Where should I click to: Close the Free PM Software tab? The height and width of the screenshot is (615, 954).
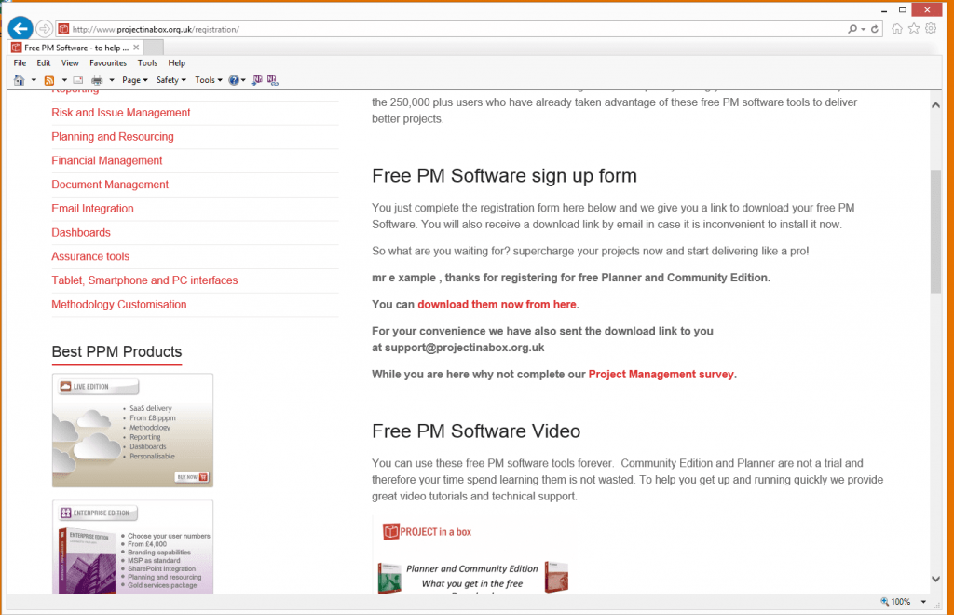point(136,47)
